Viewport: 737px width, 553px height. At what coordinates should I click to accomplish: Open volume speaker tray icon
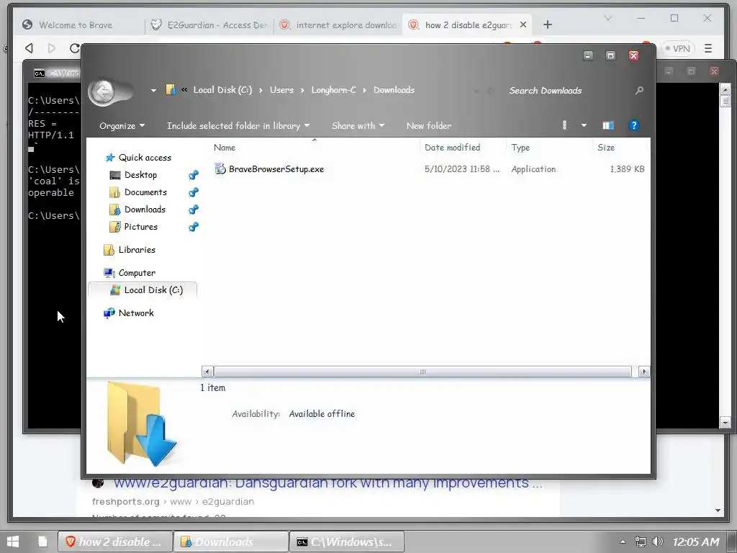(658, 541)
